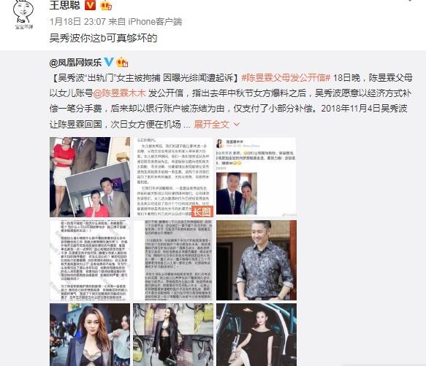Open the 王思聪 username link
Viewport: 426px width, 366px height.
pos(65,5)
